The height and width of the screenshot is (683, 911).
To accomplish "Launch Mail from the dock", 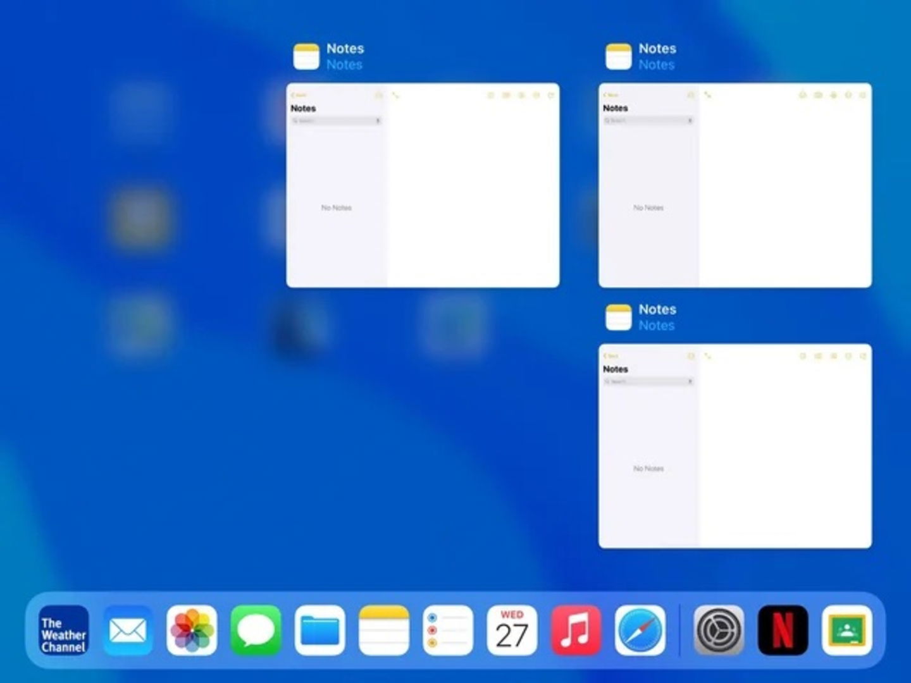I will click(x=128, y=631).
